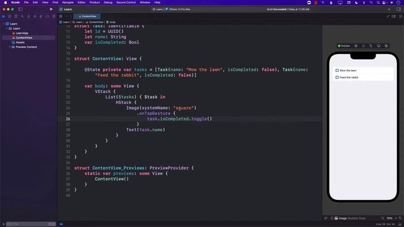Open the Project navigator folder icon

[4, 16]
